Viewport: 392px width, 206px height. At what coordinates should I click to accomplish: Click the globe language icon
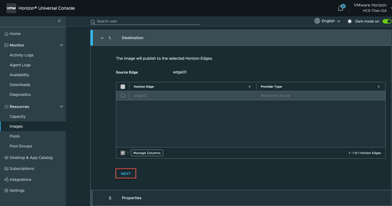click(317, 21)
